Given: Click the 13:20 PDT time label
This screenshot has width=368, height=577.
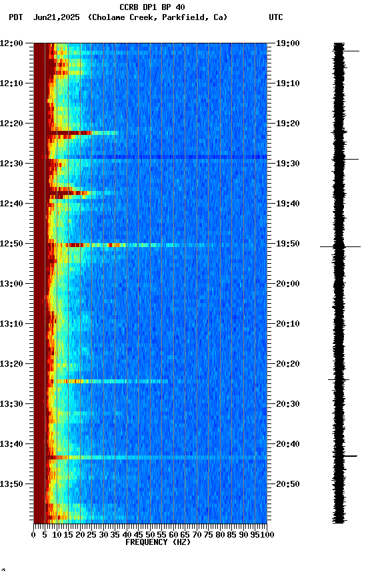Looking at the screenshot, I should tap(11, 364).
